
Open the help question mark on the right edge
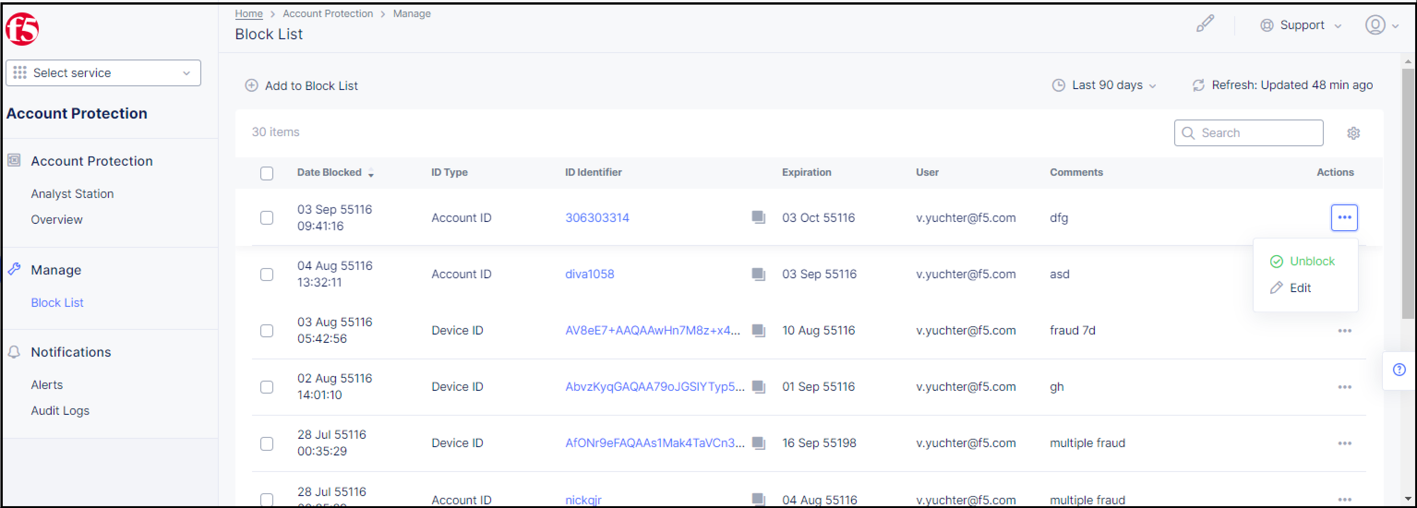(1399, 370)
